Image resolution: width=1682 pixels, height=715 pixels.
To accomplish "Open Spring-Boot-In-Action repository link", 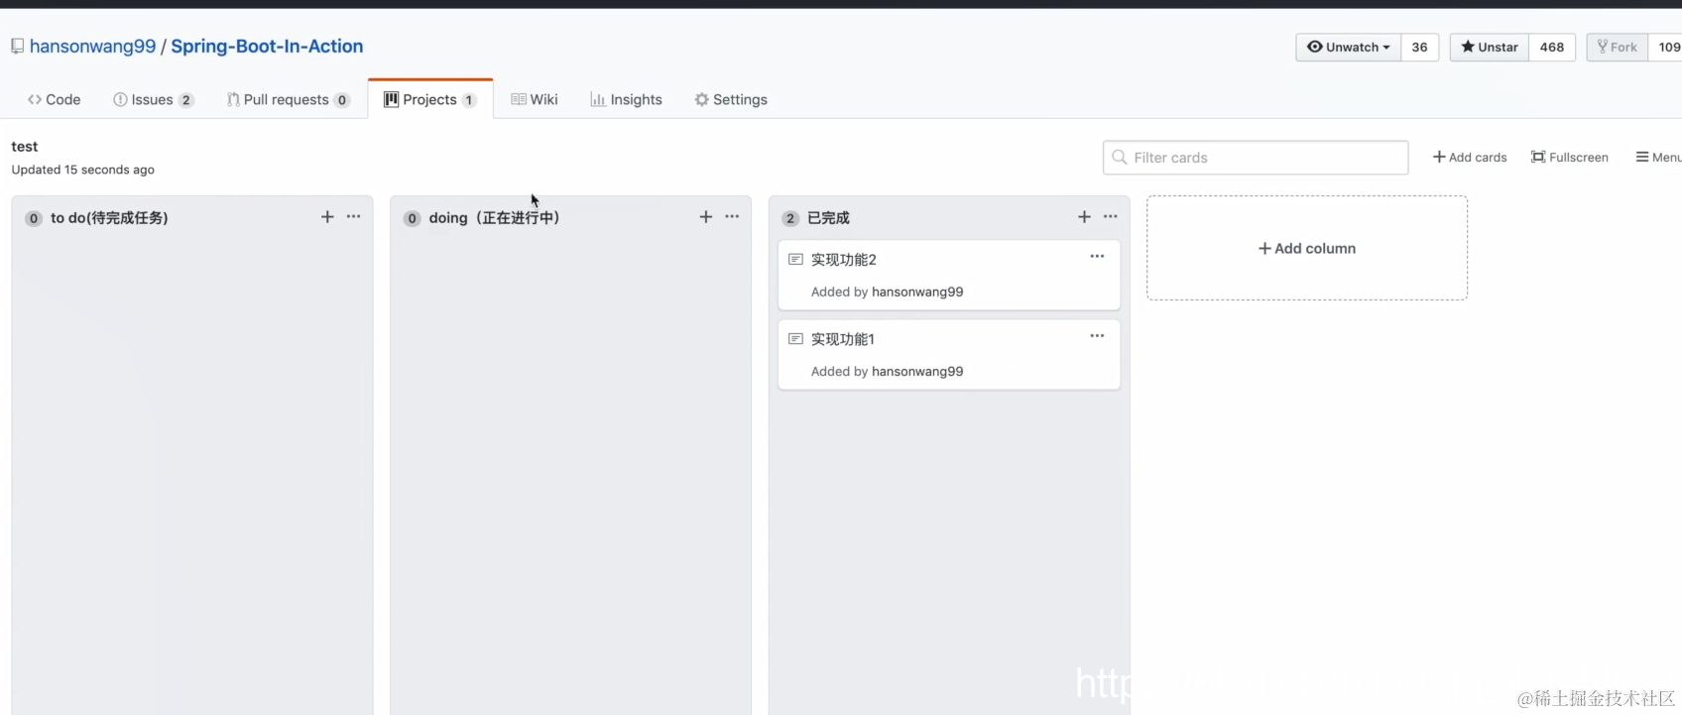I will coord(267,46).
